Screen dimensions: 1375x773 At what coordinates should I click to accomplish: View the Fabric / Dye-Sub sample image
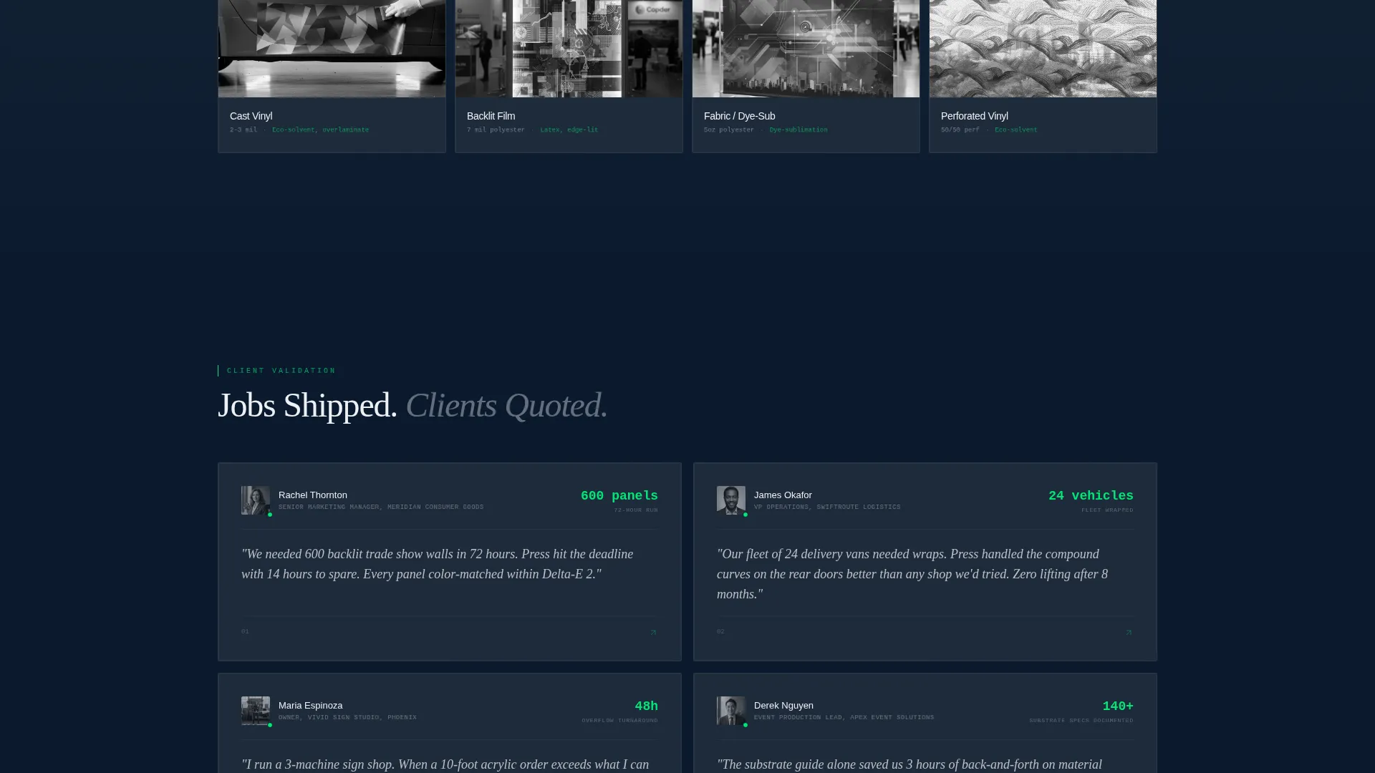pos(806,49)
